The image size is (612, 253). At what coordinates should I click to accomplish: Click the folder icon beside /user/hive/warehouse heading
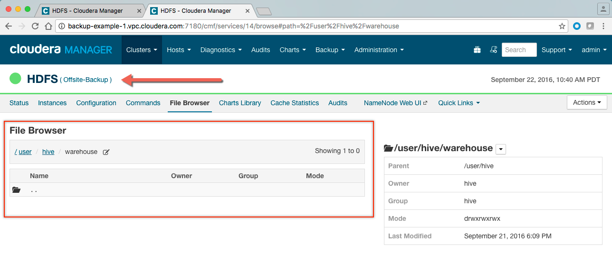388,148
